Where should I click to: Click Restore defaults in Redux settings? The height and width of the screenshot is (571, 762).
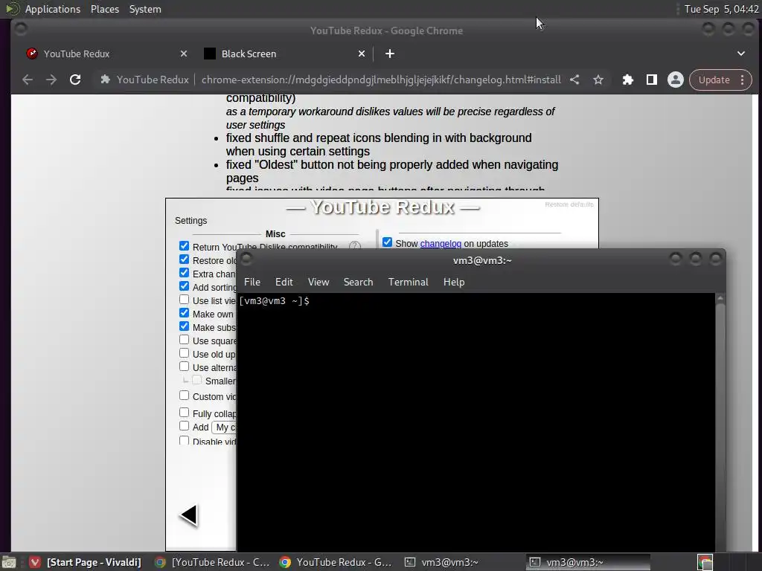pyautogui.click(x=569, y=204)
